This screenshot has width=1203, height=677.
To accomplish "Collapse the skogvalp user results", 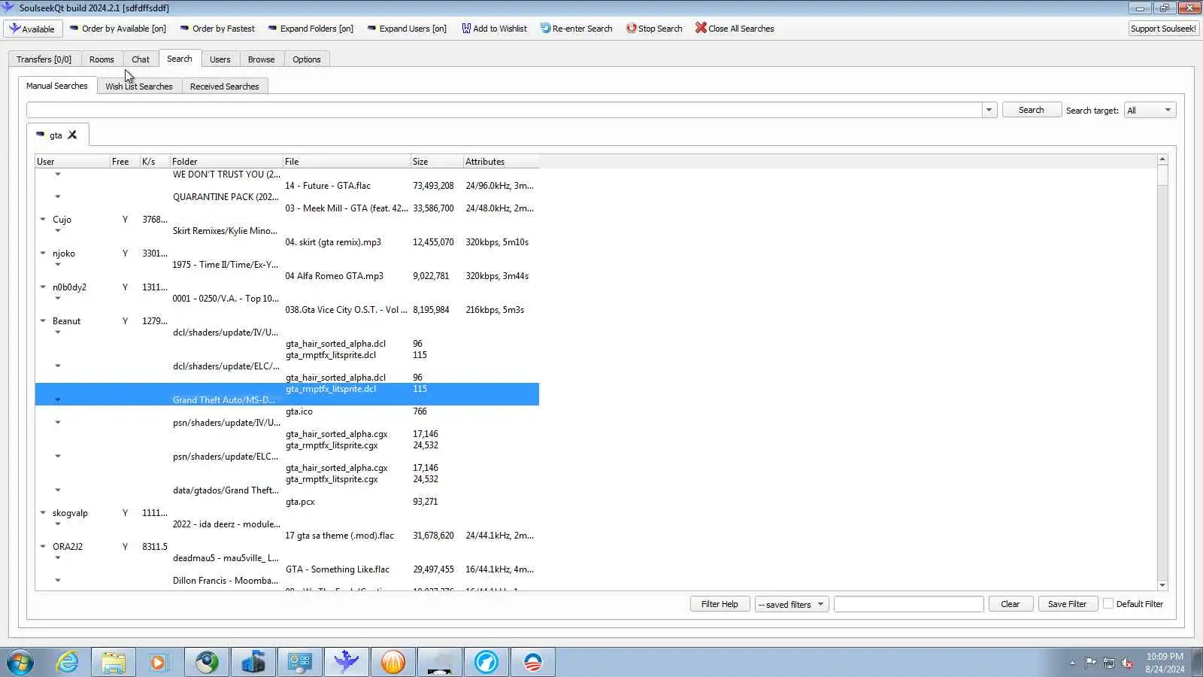I will (43, 513).
